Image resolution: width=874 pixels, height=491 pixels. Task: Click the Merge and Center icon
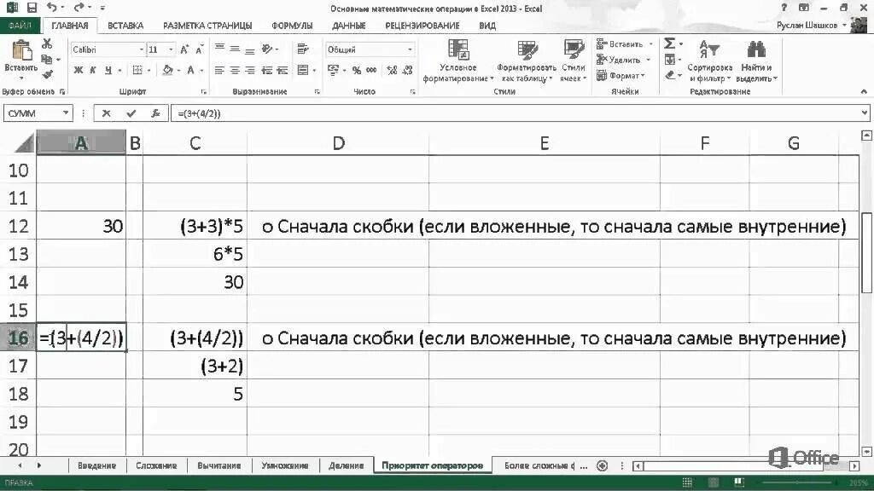tap(303, 70)
